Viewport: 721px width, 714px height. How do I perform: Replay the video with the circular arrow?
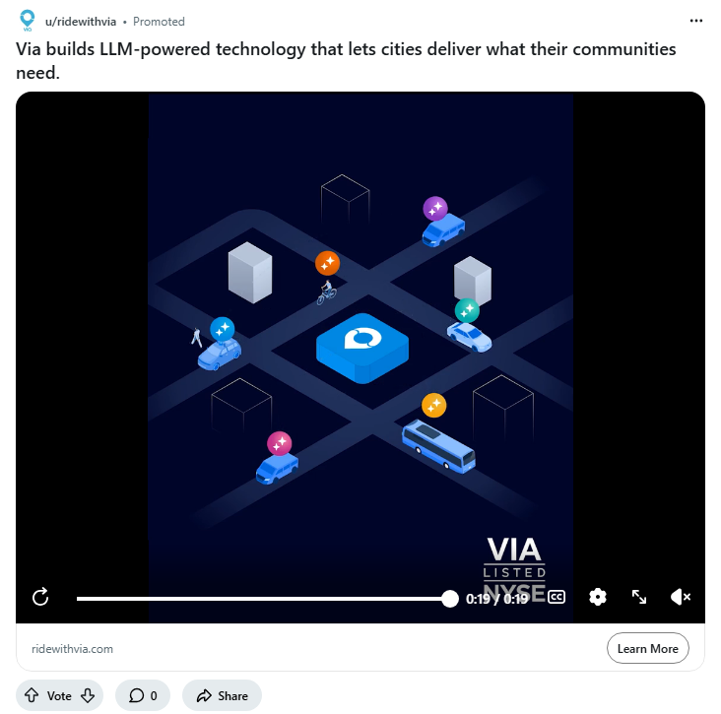[x=40, y=597]
